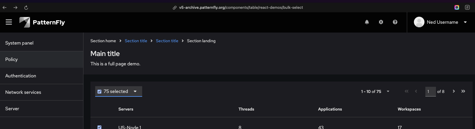Click the Section home breadcrumb
The width and height of the screenshot is (475, 129).
coord(103,41)
